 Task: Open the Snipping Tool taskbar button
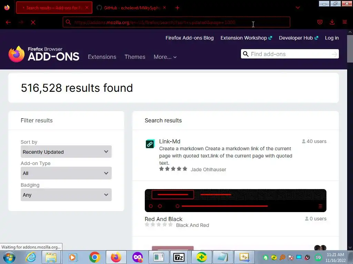pyautogui.click(x=244, y=257)
